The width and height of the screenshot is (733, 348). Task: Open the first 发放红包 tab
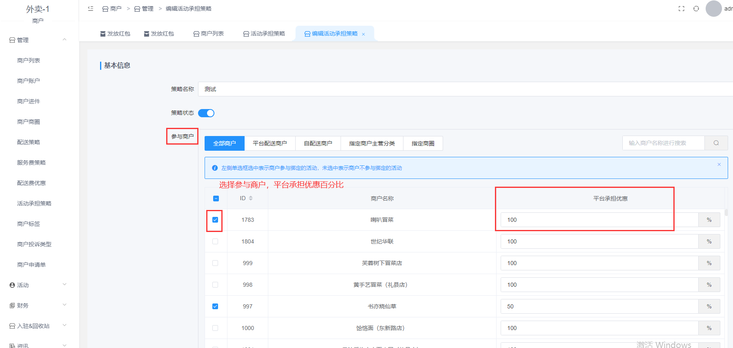115,33
